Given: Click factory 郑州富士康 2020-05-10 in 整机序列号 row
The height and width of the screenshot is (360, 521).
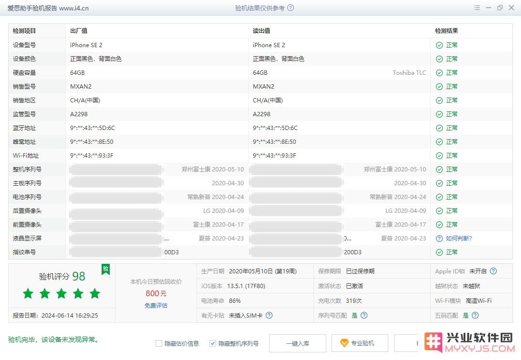Looking at the screenshot, I should pos(213,170).
